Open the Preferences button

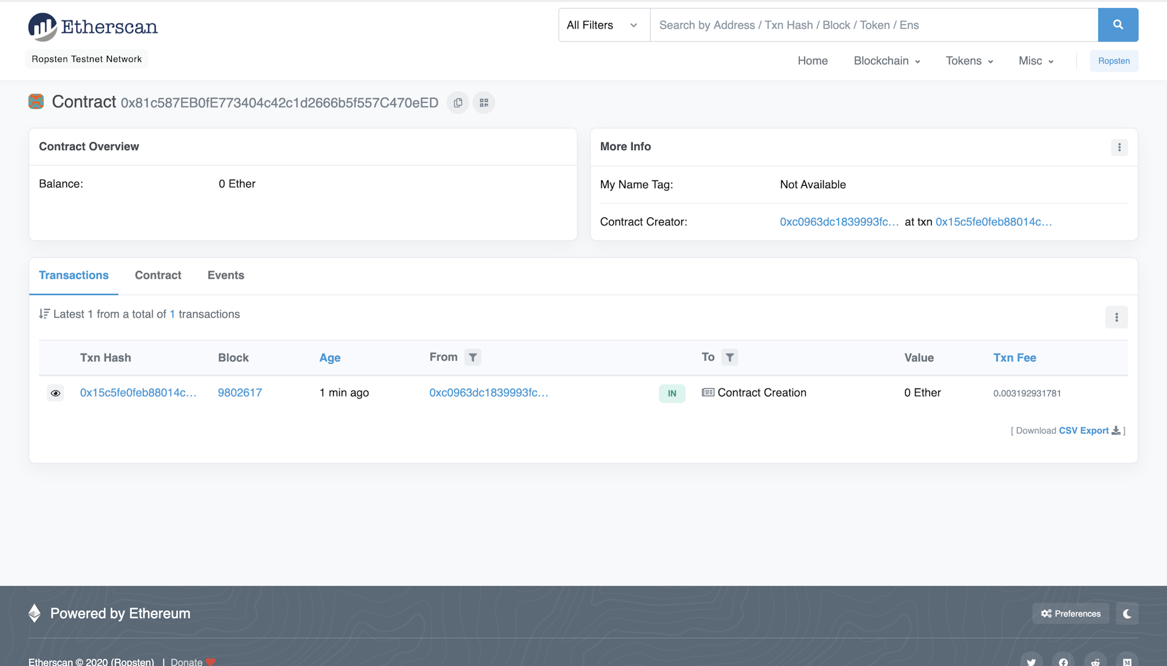click(x=1070, y=614)
